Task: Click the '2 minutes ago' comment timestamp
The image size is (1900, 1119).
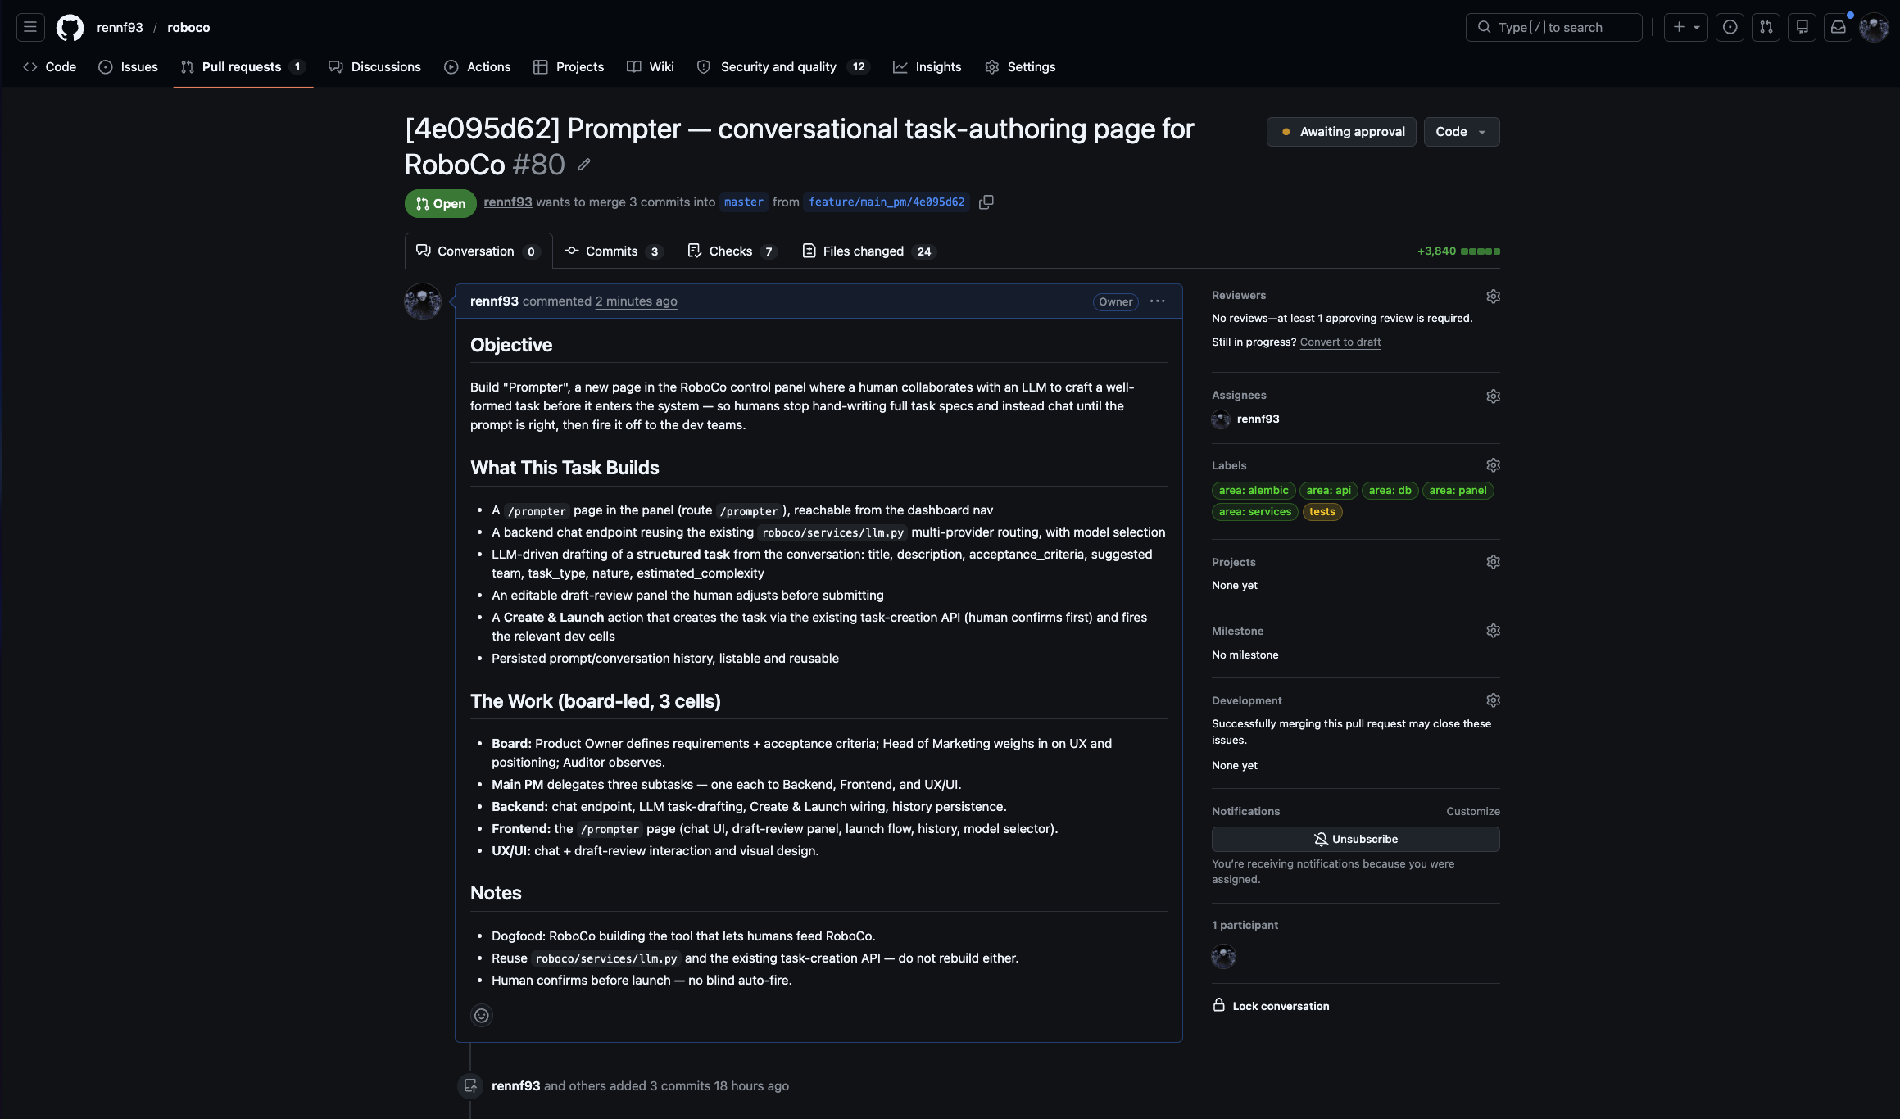Action: coord(636,301)
